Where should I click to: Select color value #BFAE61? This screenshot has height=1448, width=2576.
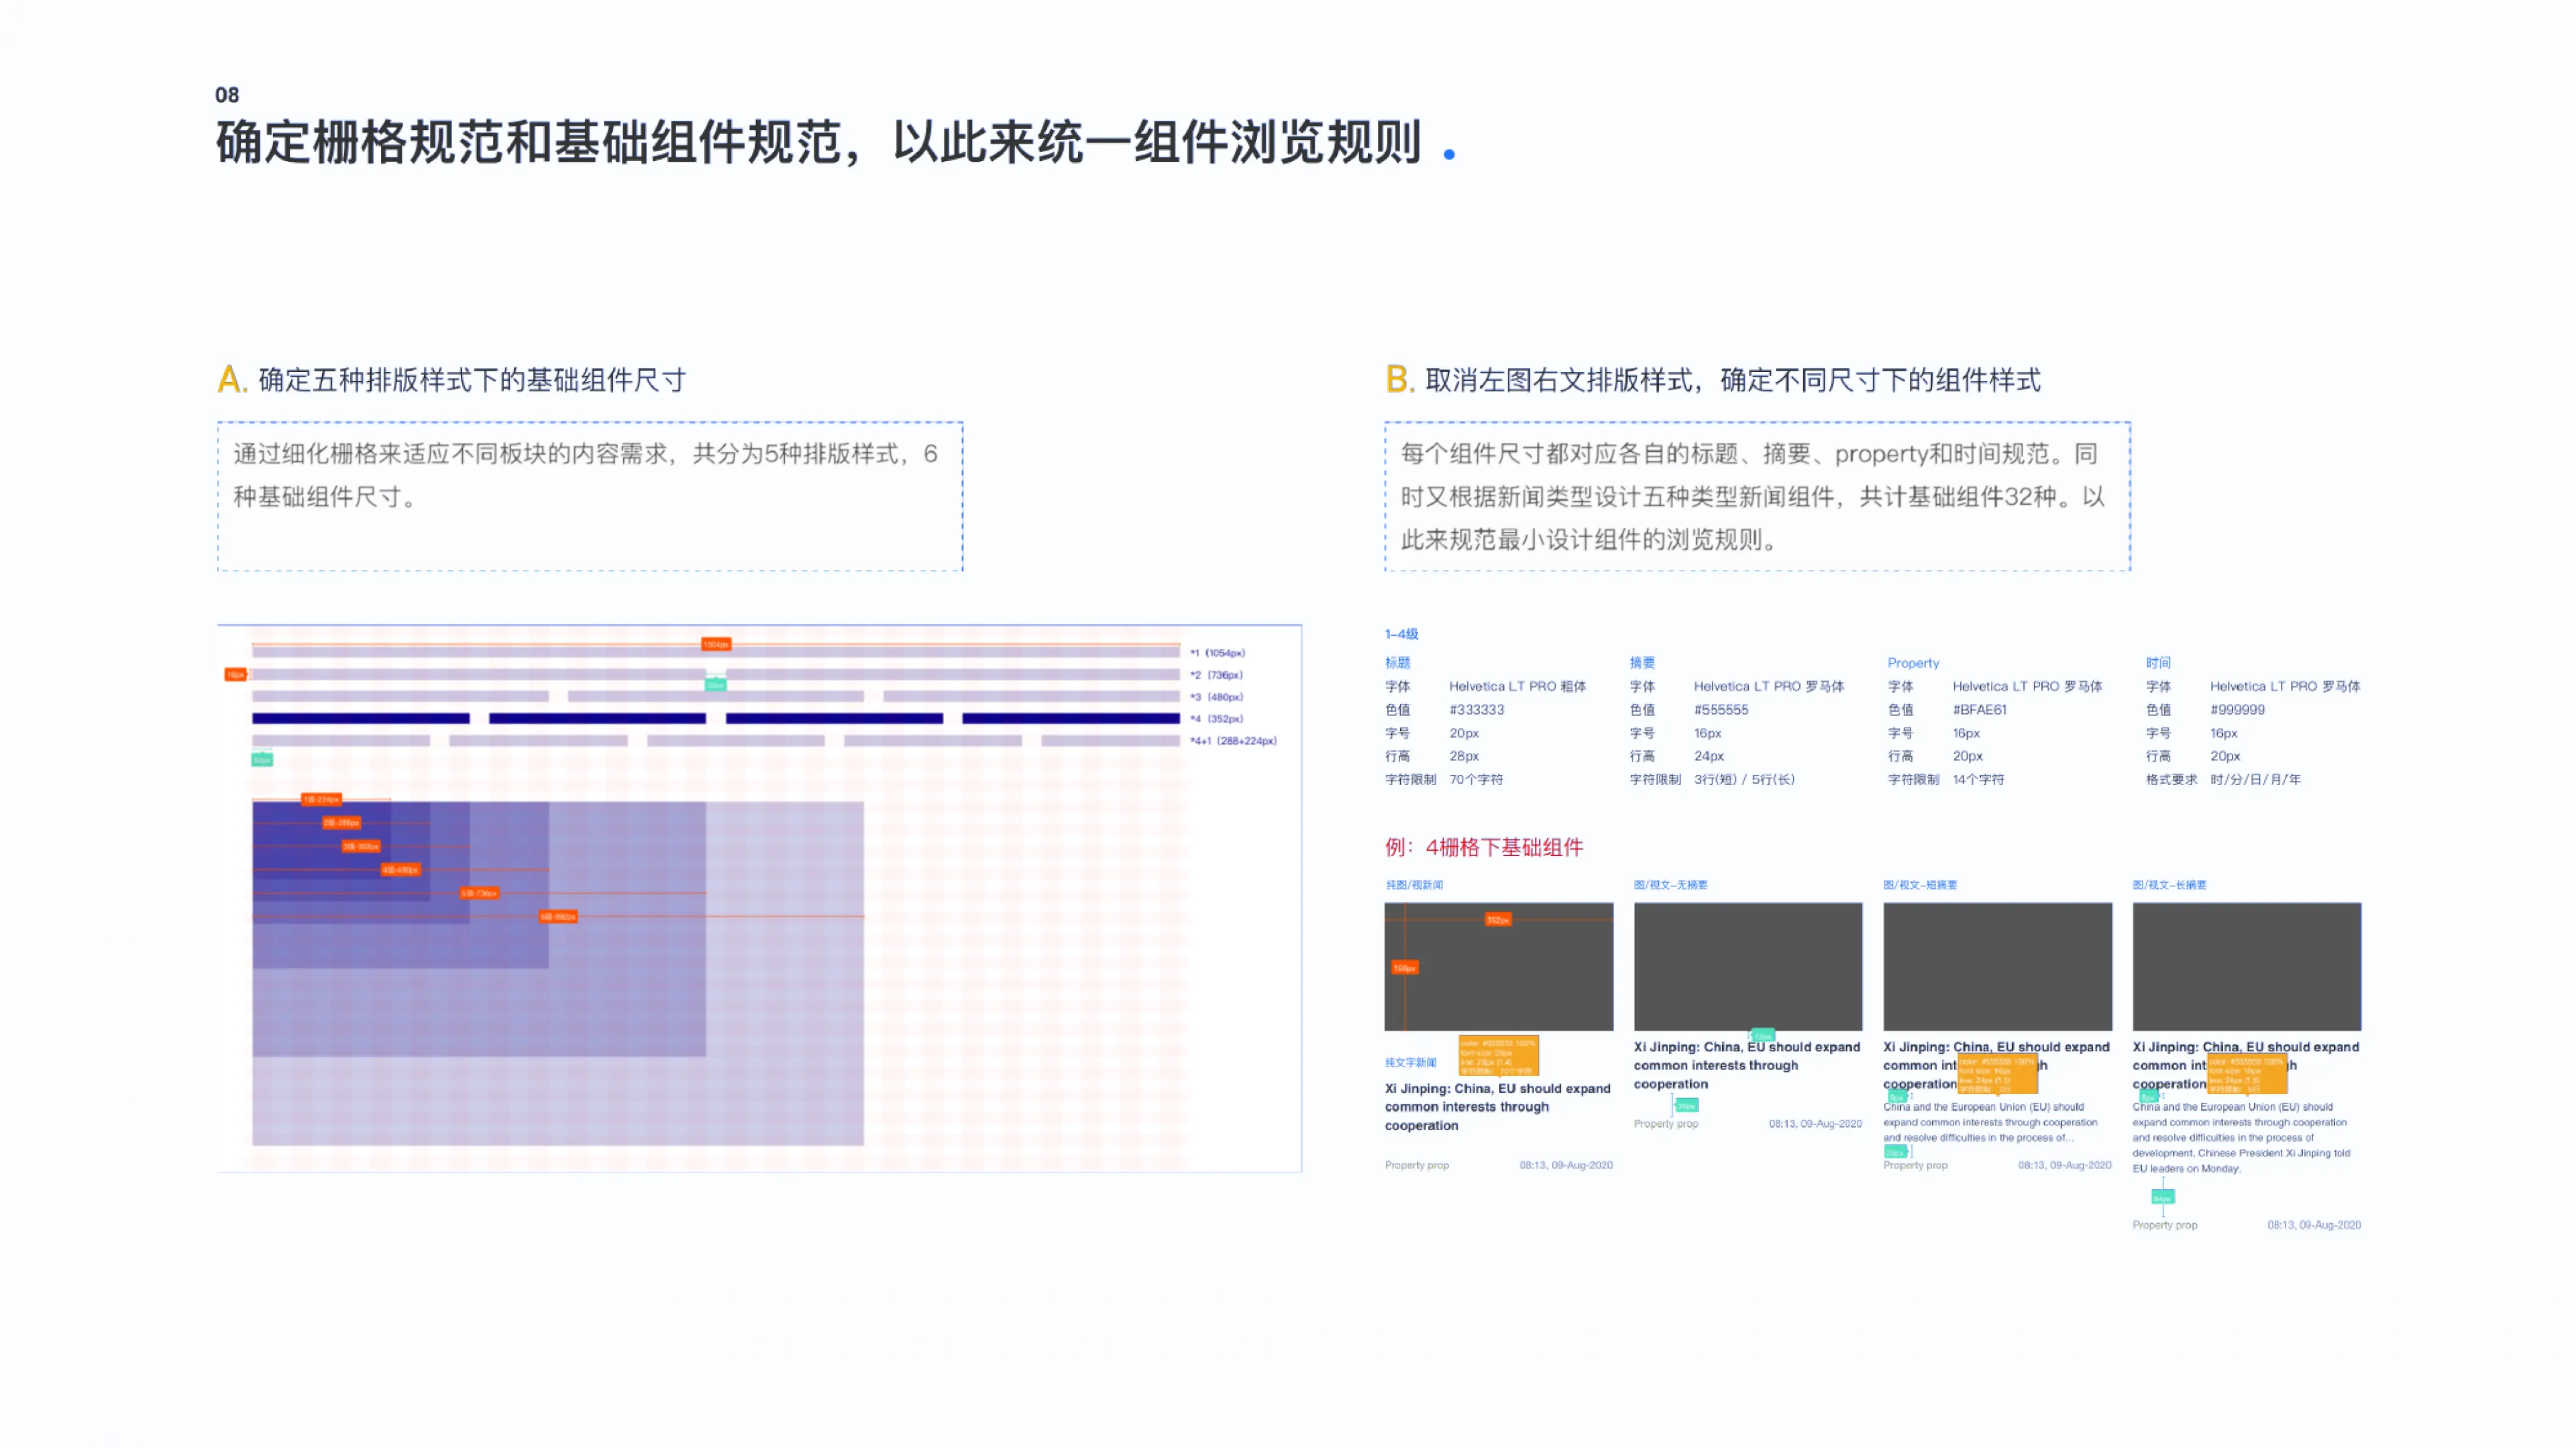click(x=1979, y=709)
